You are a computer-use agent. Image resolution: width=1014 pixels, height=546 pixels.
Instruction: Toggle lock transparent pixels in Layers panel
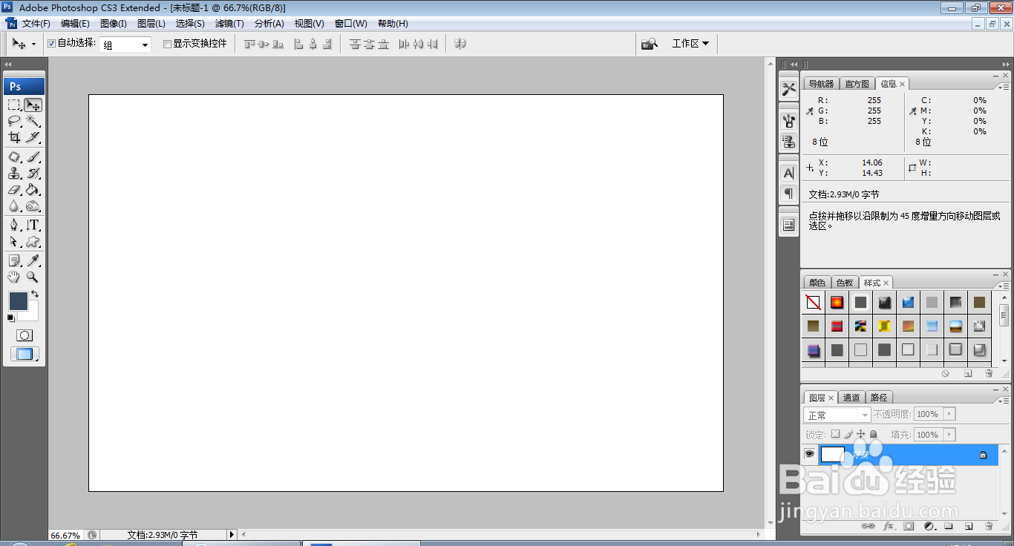[x=835, y=435]
